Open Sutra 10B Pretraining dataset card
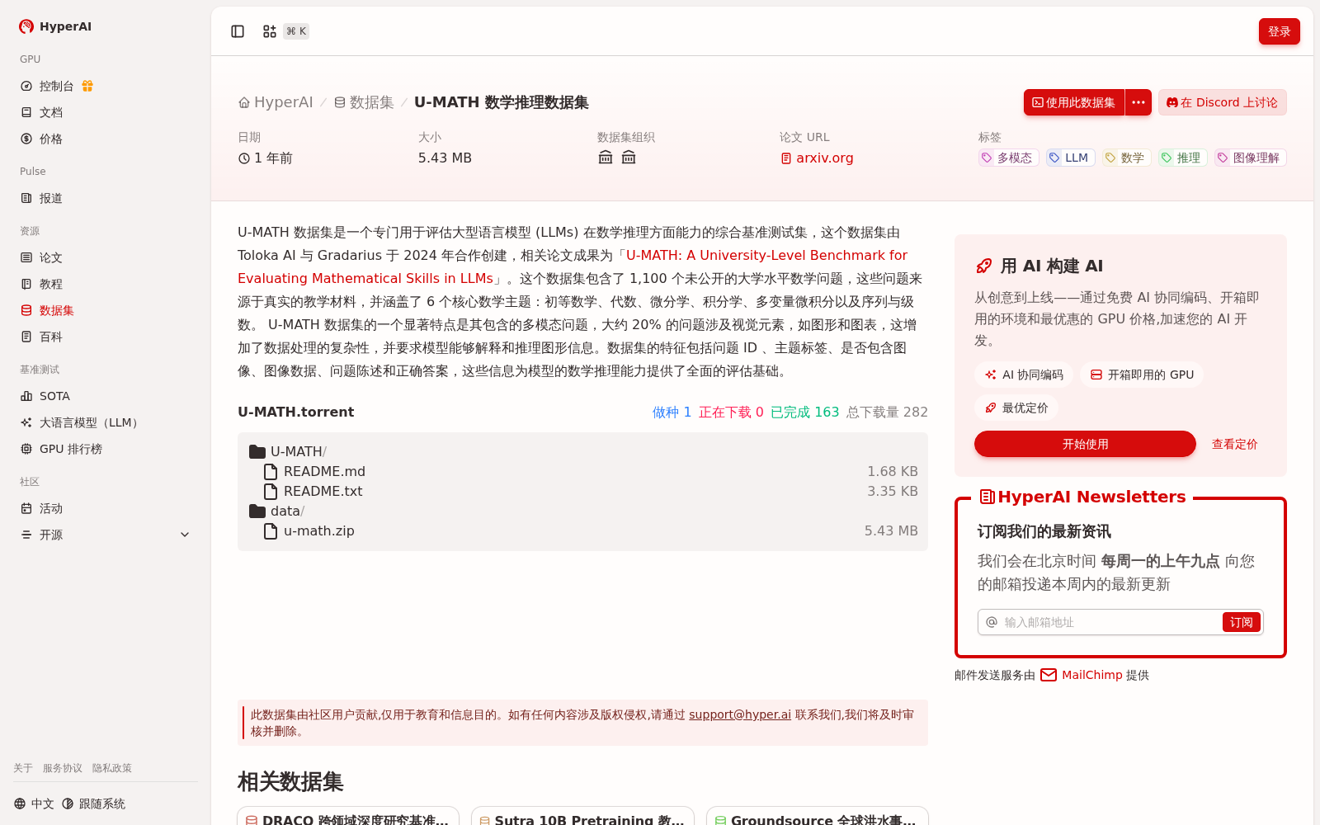1320x825 pixels. pos(582,817)
